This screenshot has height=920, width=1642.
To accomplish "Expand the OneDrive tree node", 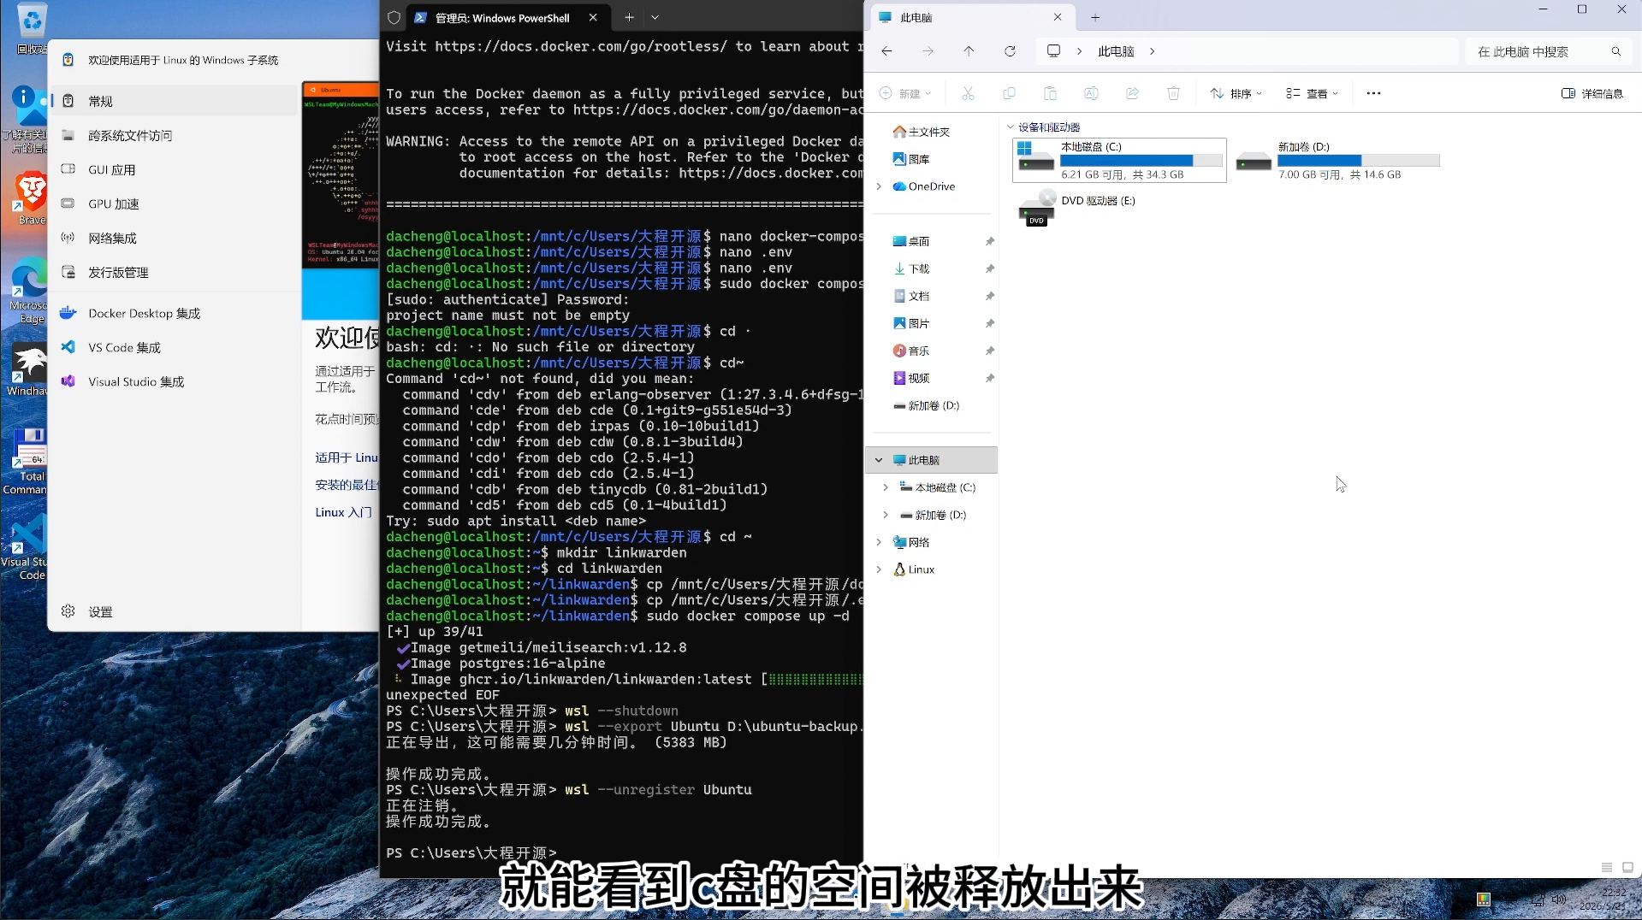I will click(x=879, y=186).
